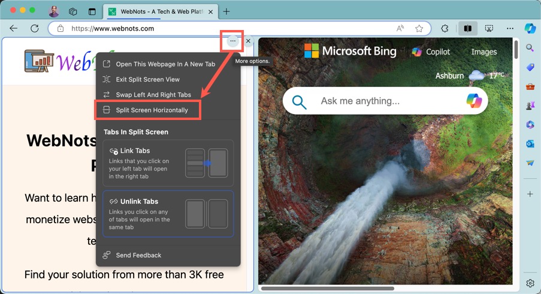Choose Split Screen Horizontally

[152, 110]
